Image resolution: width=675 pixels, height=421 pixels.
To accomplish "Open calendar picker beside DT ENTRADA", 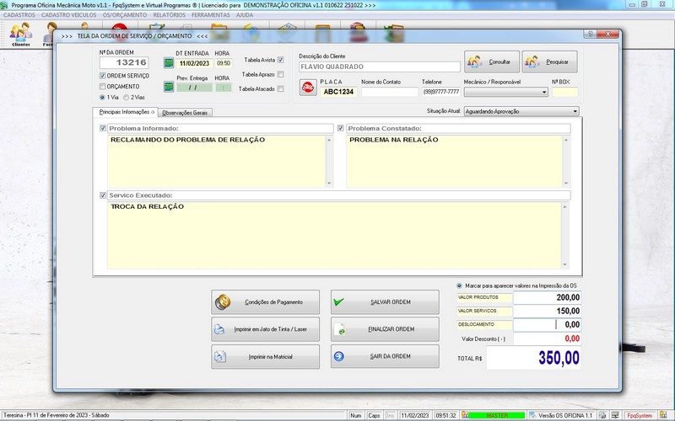I will tap(169, 63).
